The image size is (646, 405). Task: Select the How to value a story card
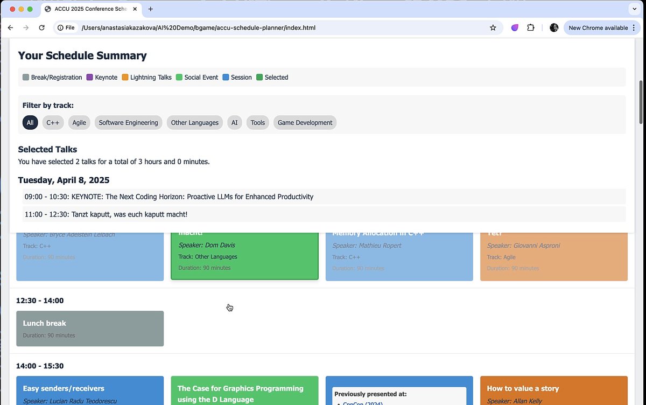click(x=554, y=390)
